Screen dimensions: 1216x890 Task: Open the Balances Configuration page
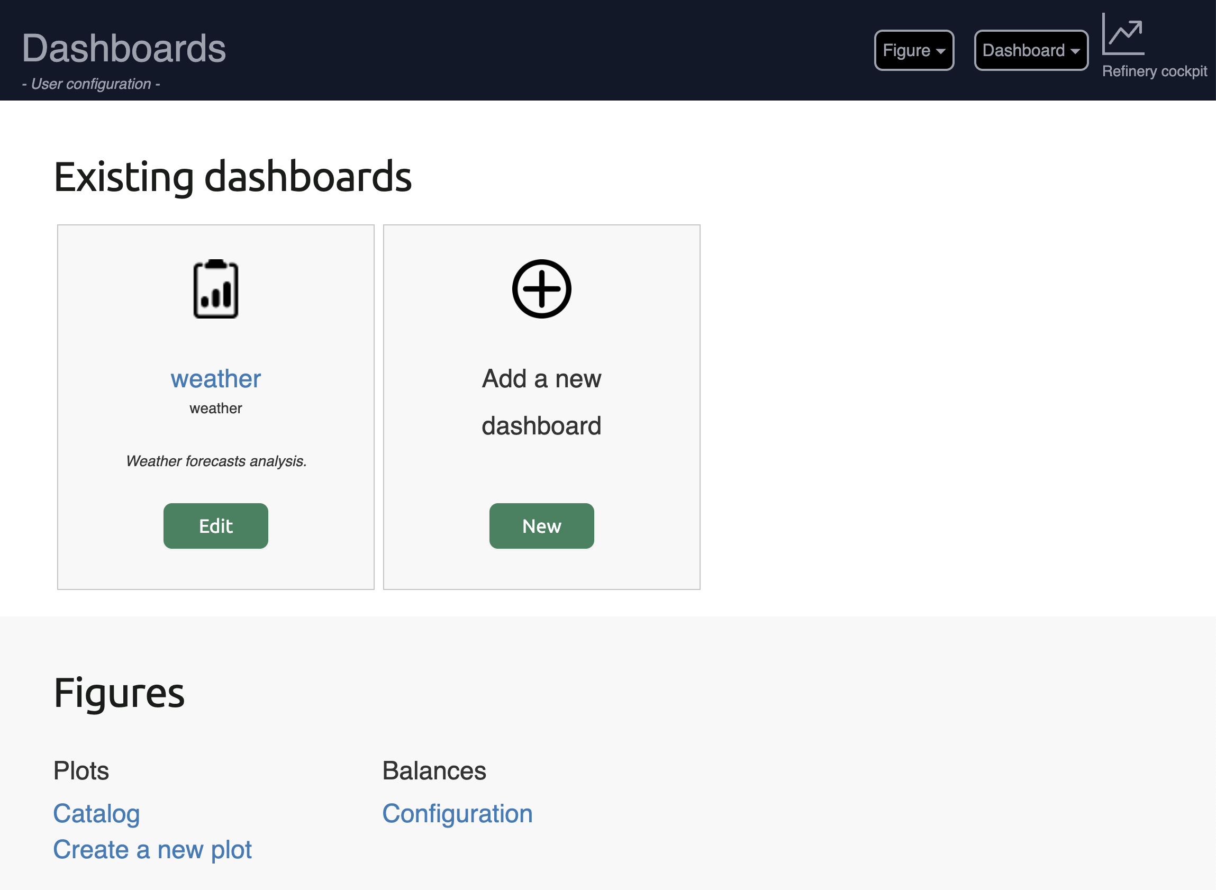pyautogui.click(x=457, y=813)
